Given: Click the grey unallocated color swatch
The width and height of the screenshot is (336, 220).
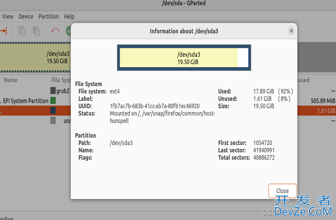Looking at the screenshot, I should click(x=53, y=120).
